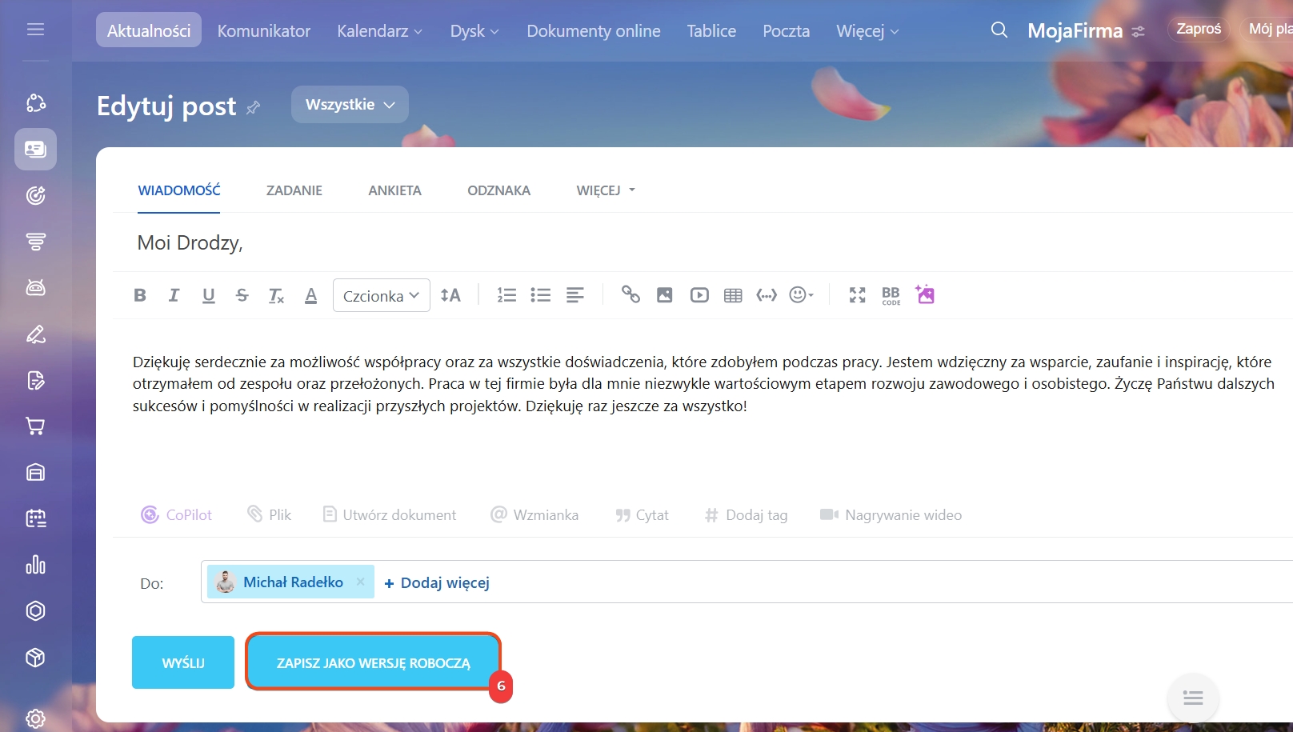Open search with magnifier icon

(x=999, y=30)
